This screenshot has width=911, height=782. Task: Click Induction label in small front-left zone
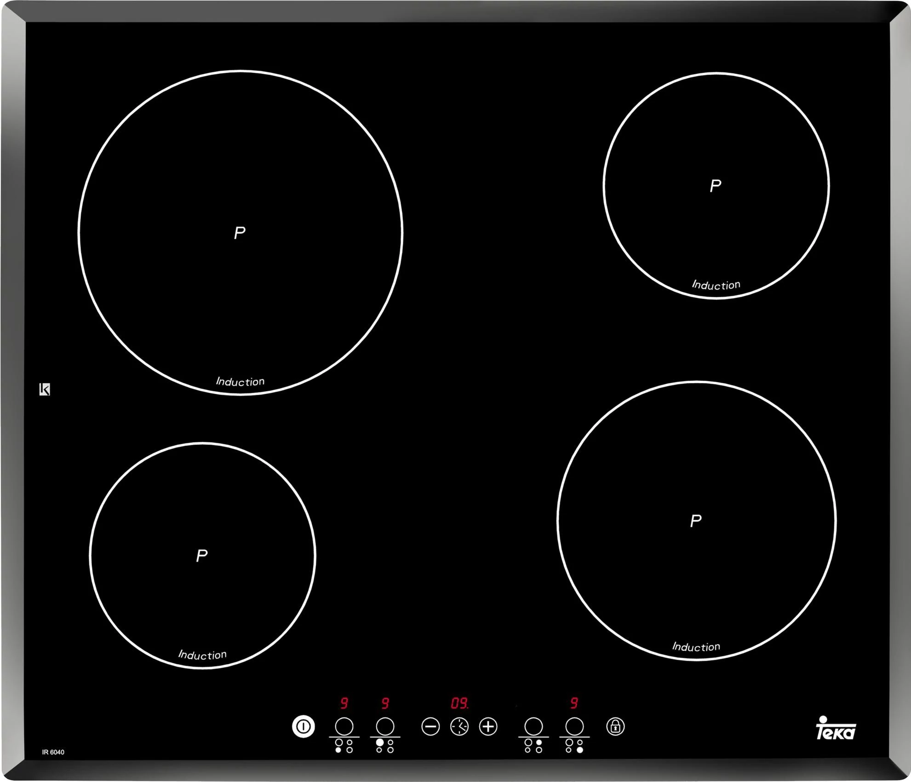tap(202, 655)
